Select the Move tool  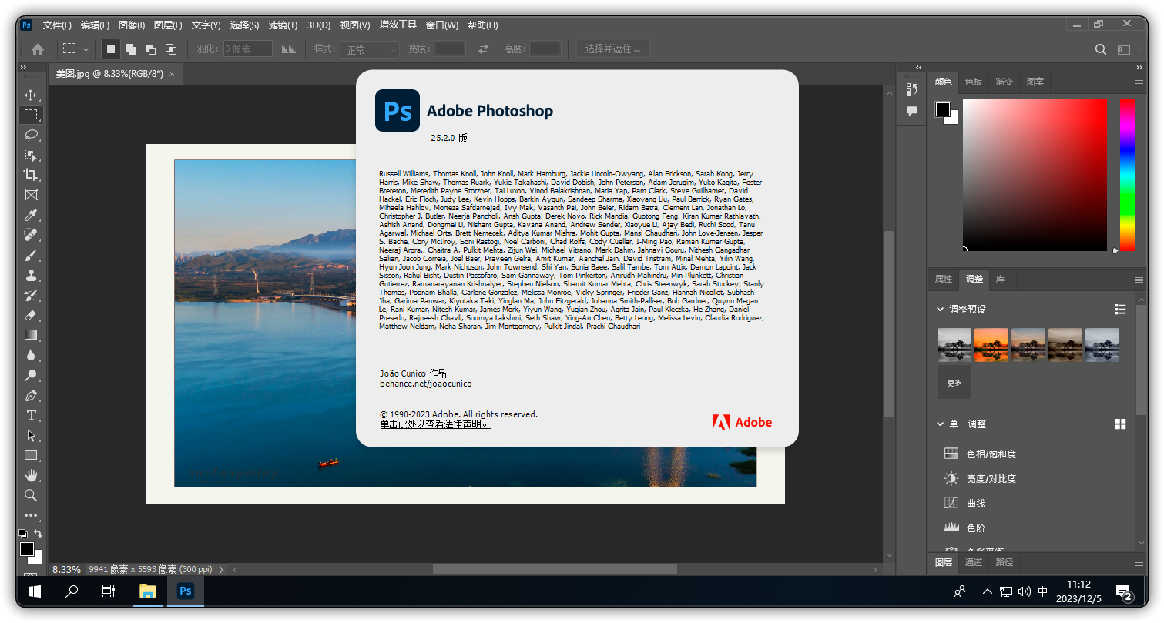tap(31, 95)
